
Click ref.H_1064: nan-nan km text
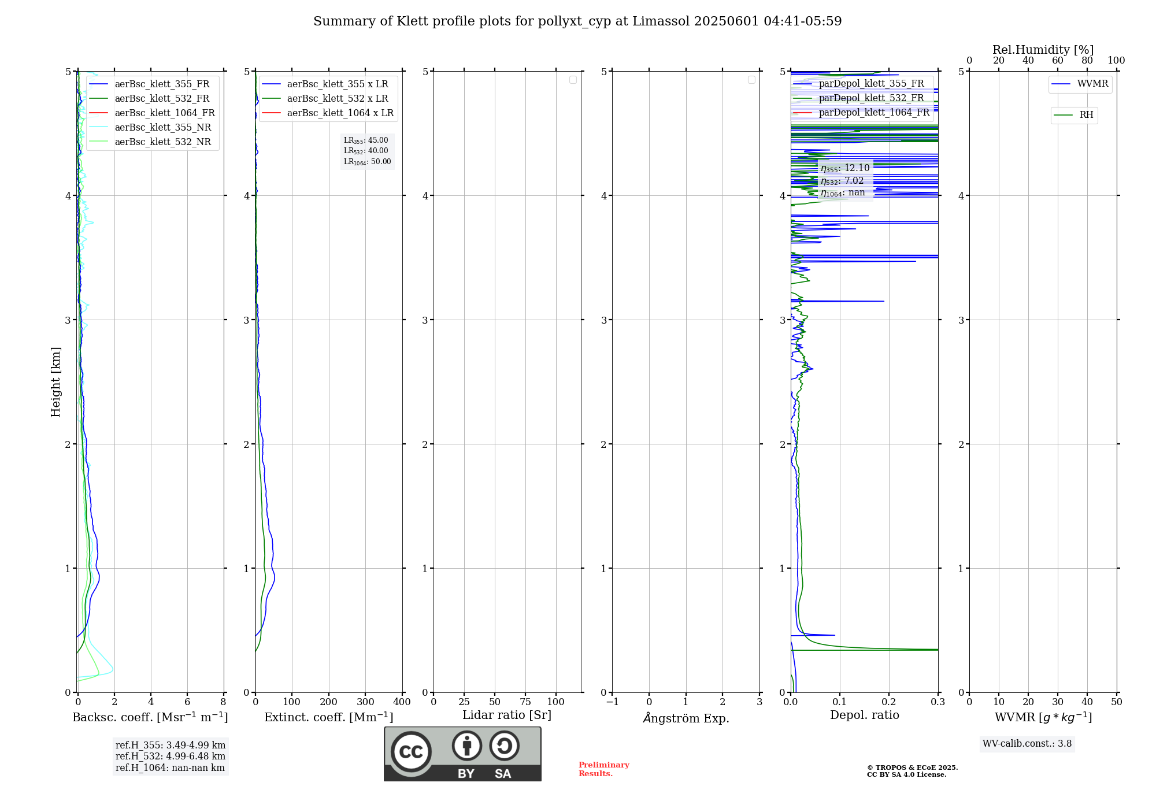click(170, 768)
